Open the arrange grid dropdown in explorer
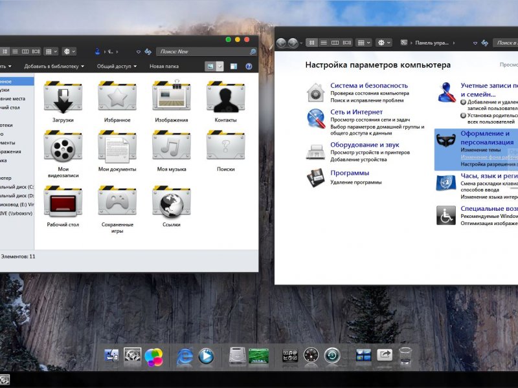This screenshot has width=518, height=388. coord(51,52)
